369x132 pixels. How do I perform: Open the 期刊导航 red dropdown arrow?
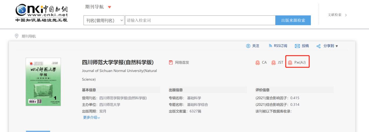pyautogui.click(x=109, y=7)
